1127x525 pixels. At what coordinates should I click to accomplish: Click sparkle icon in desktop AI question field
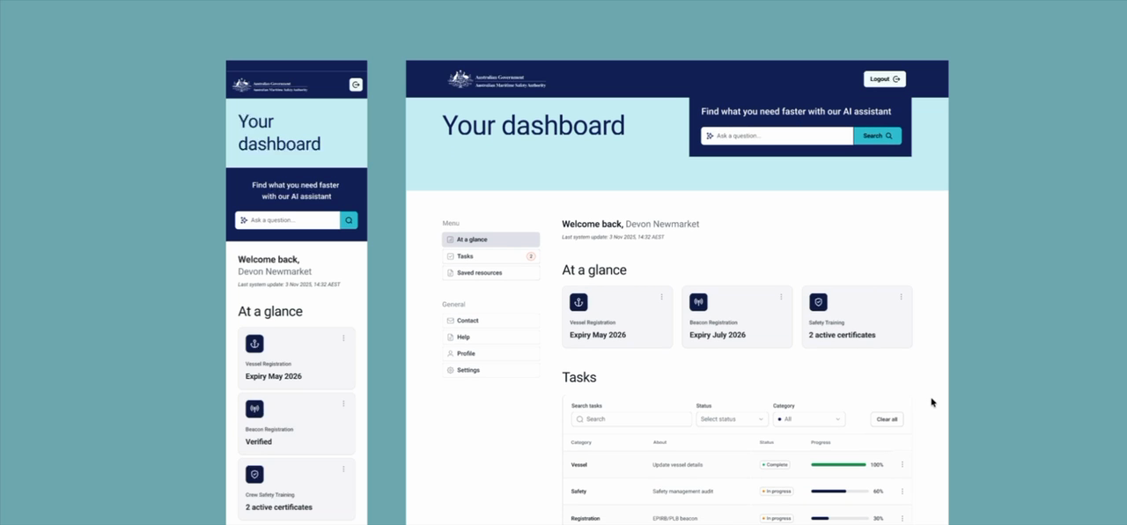[x=710, y=136]
